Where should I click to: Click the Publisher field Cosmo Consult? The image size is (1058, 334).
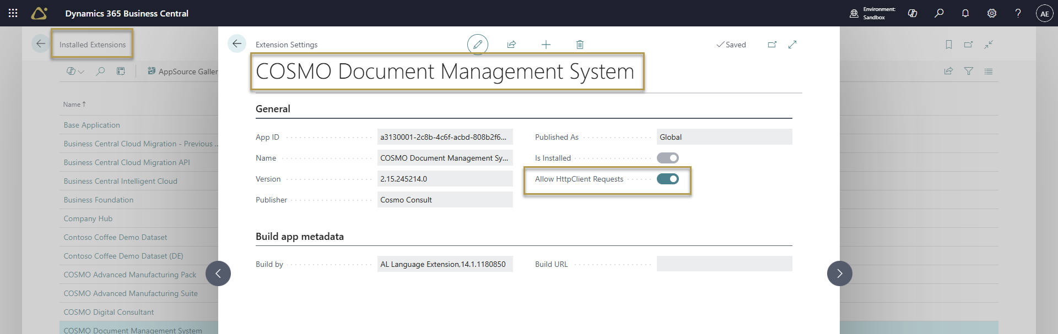click(445, 200)
